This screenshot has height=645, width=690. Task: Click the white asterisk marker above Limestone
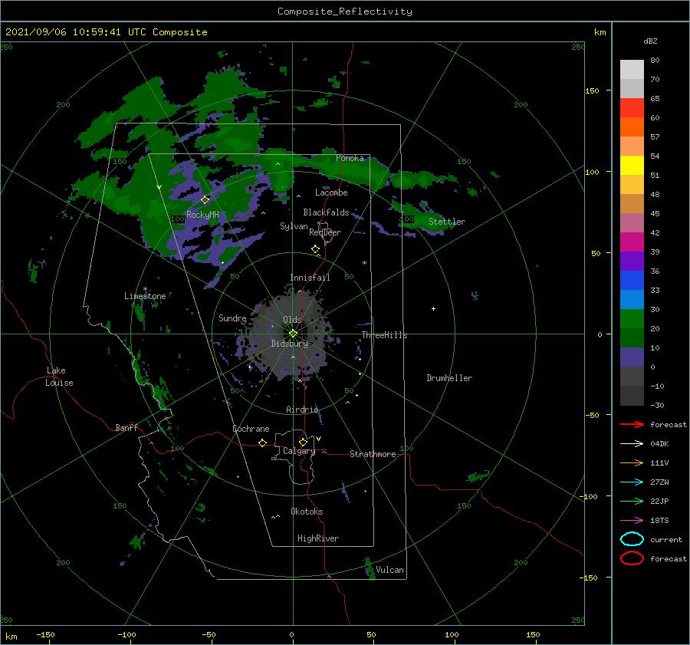tap(145, 289)
